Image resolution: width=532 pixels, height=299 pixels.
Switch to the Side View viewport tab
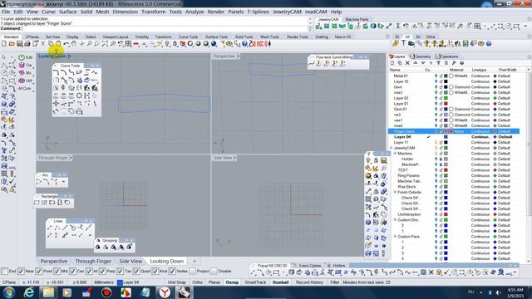pos(131,262)
